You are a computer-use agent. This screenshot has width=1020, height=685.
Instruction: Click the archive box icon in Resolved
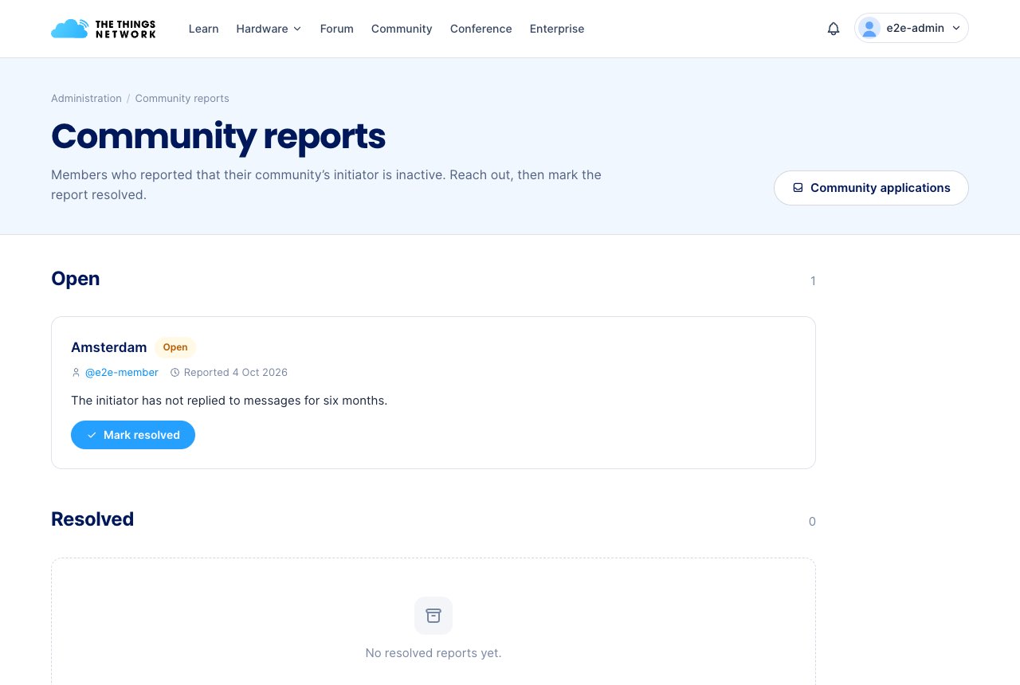[x=433, y=616]
